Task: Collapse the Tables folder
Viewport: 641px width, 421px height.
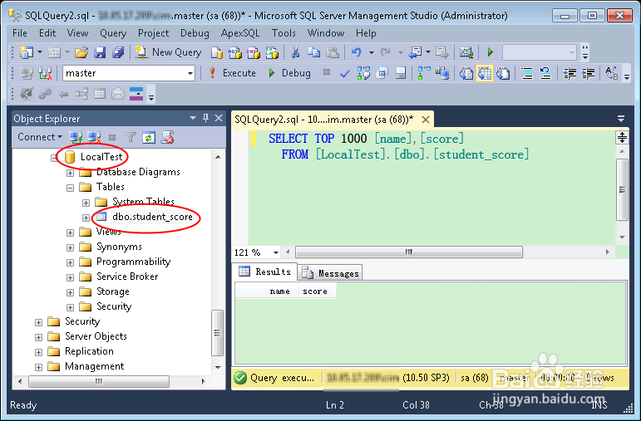Action: tap(71, 188)
